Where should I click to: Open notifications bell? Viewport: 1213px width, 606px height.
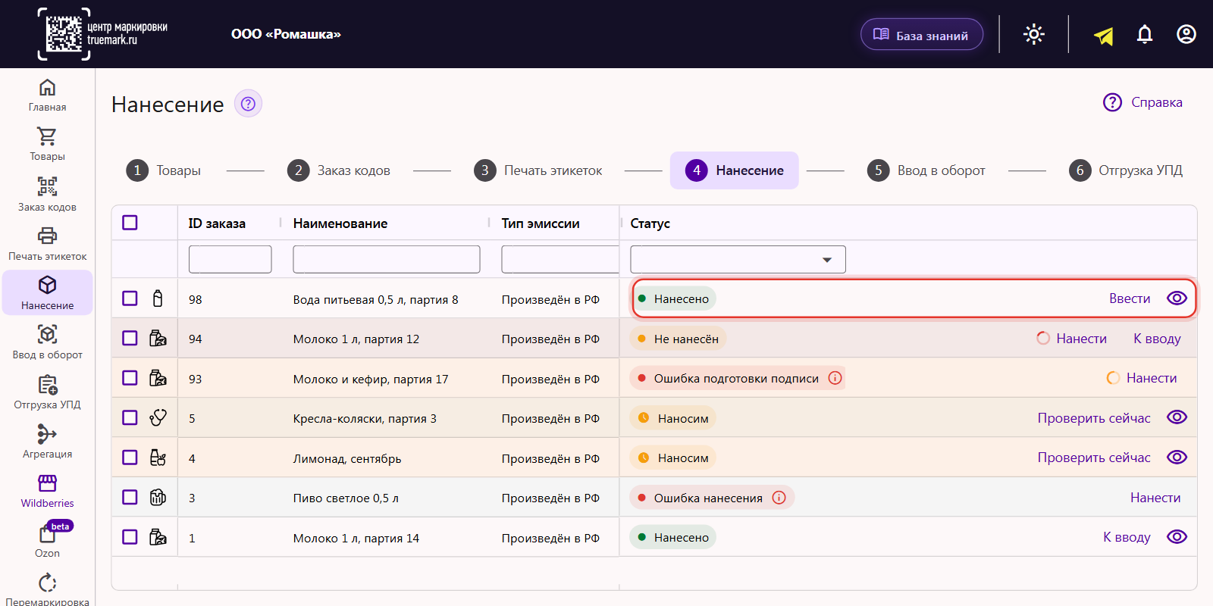pos(1145,34)
